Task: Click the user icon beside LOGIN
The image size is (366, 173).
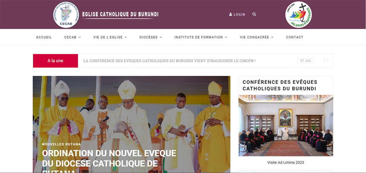Action: 231,15
